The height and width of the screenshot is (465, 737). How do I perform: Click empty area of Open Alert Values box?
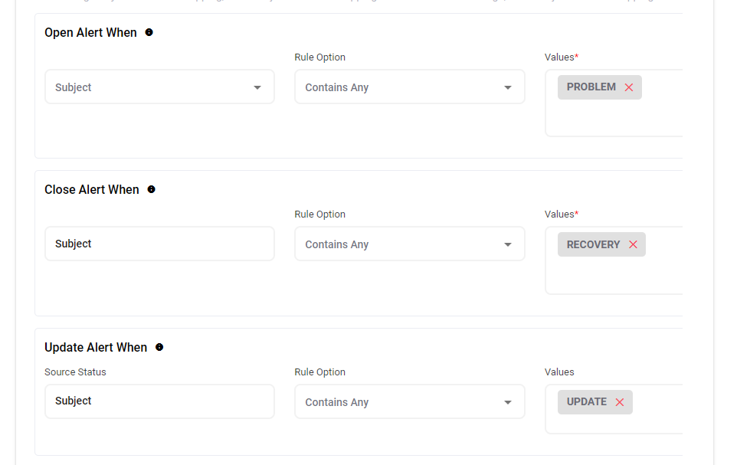pyautogui.click(x=613, y=120)
